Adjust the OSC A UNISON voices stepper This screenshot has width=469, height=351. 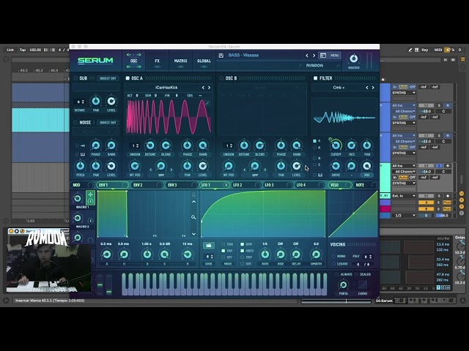pos(135,146)
